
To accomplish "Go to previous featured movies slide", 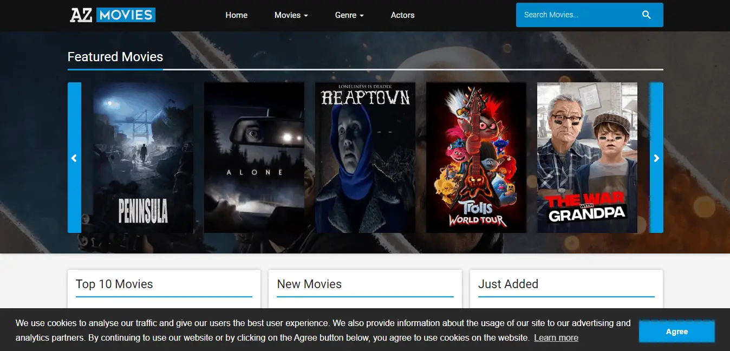I will point(74,158).
